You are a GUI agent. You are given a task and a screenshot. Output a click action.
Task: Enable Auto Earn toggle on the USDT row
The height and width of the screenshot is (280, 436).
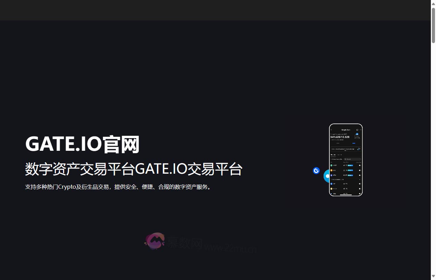click(359, 165)
